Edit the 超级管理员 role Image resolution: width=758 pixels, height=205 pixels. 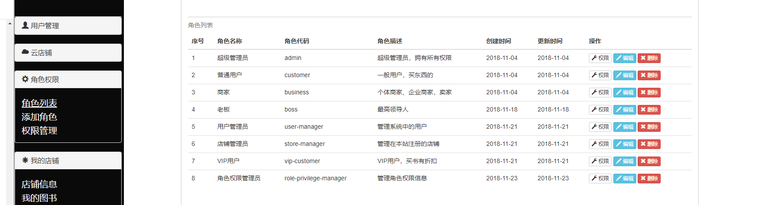[x=624, y=58]
